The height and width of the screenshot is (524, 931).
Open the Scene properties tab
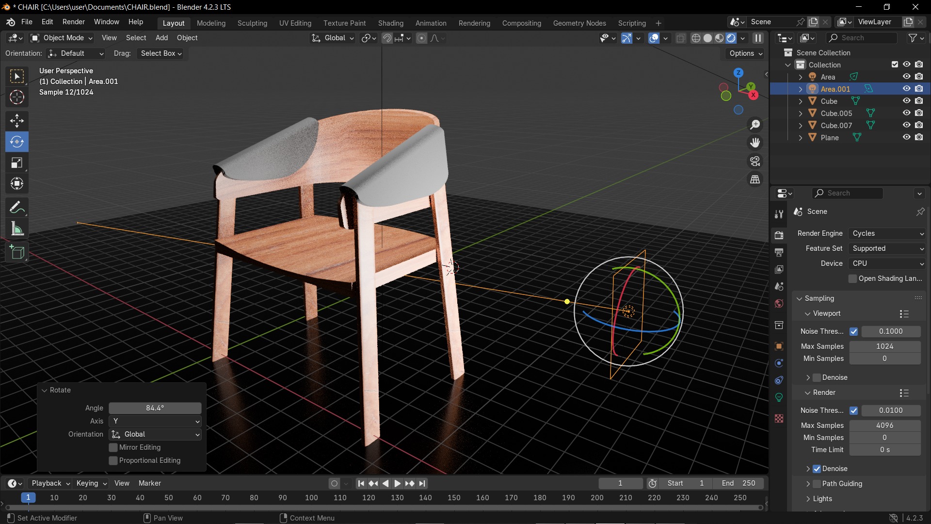[x=779, y=286]
